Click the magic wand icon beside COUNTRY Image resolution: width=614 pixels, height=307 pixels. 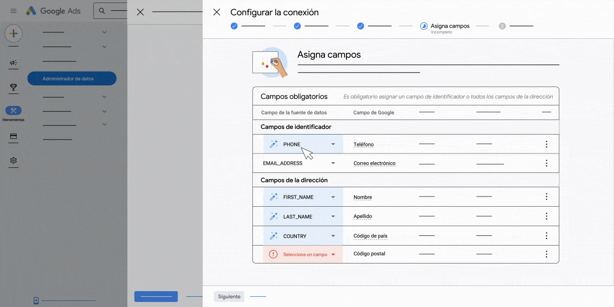(x=274, y=236)
